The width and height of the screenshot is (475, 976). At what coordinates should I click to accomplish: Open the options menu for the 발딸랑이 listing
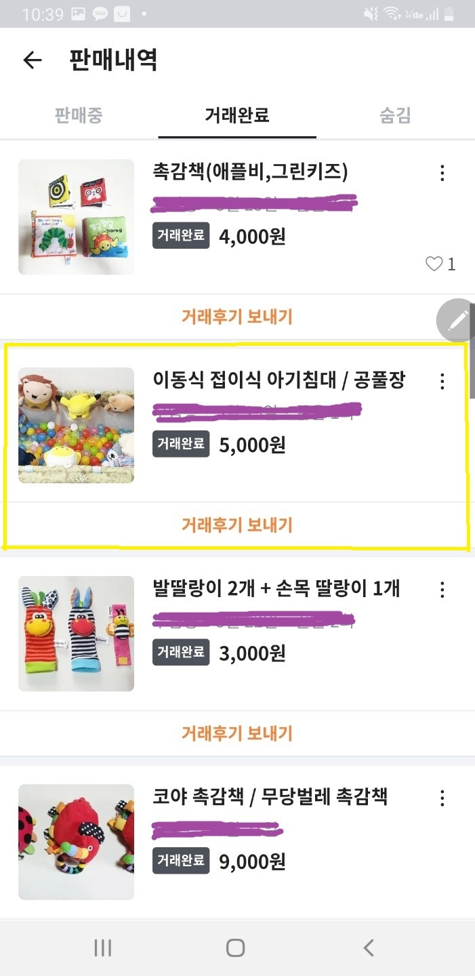pos(442,590)
